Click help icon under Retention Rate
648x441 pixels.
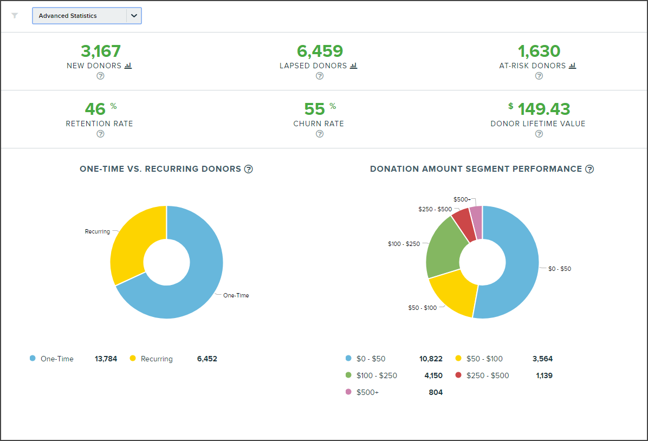point(100,134)
